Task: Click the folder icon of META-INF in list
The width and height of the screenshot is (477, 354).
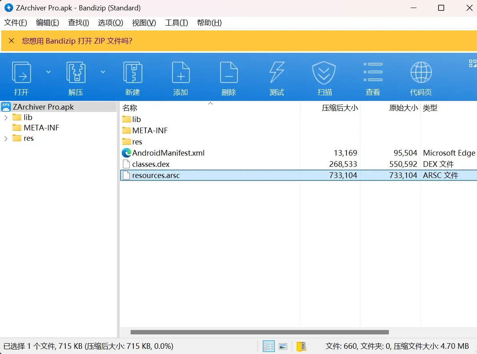Action: coord(126,131)
